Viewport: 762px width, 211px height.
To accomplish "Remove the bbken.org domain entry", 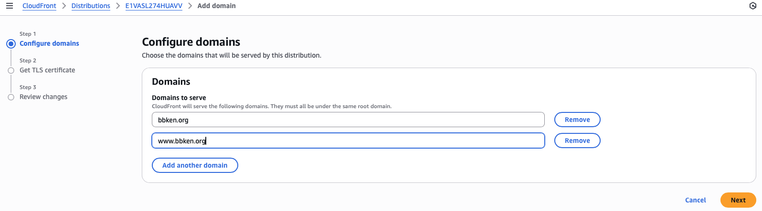I will [x=577, y=120].
